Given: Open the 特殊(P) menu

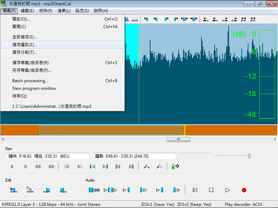Looking at the screenshot, I should point(46,11).
